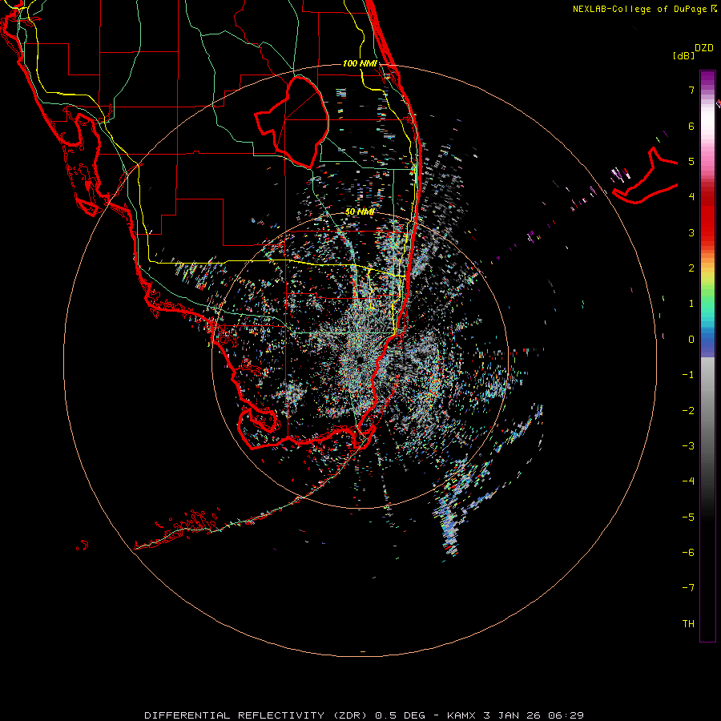
Task: Click the 3 value on color scale
Action: pos(691,232)
